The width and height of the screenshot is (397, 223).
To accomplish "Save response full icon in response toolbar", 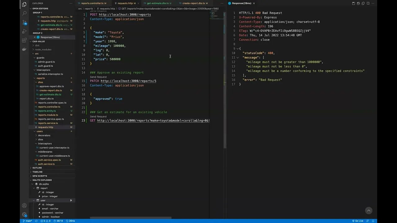I will coord(353,3).
